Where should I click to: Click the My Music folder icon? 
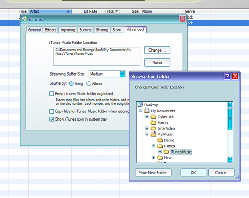coord(153,134)
